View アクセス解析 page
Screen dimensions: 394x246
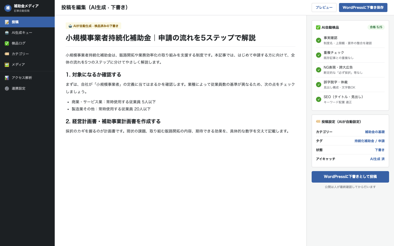tap(27, 78)
